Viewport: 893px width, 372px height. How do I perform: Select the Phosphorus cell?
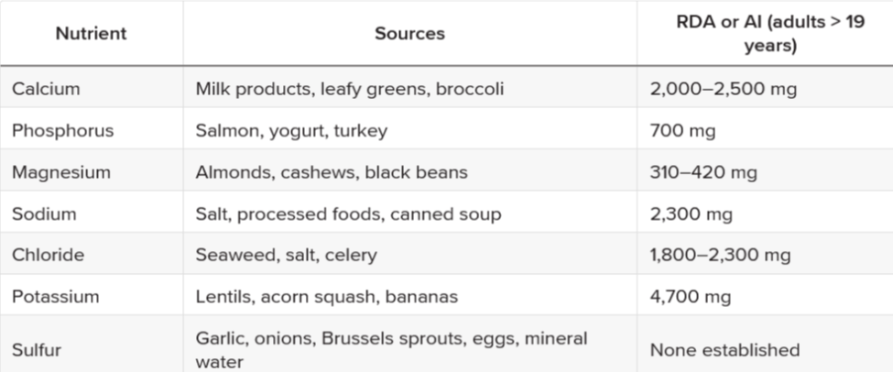pos(62,130)
